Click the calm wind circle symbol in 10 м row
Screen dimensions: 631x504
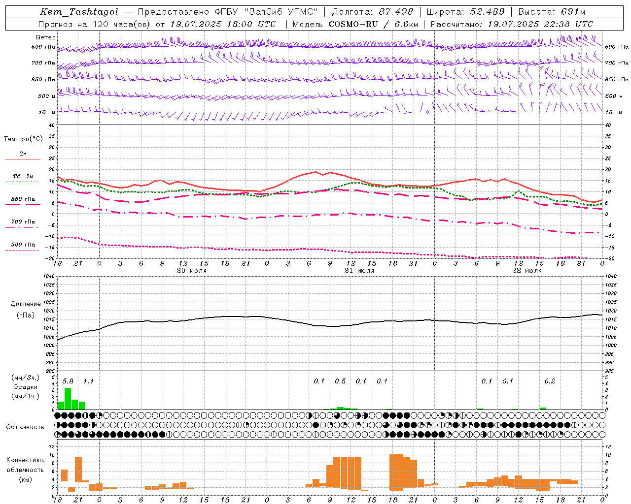tap(427, 112)
